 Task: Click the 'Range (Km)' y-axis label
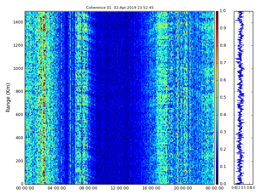tap(8, 98)
